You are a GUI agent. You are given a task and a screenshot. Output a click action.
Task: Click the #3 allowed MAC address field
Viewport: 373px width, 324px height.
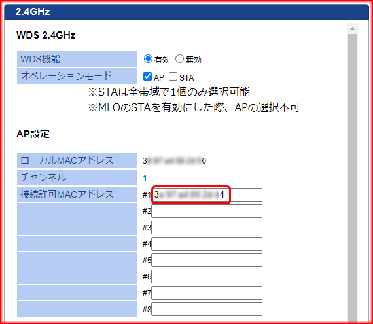tap(207, 227)
